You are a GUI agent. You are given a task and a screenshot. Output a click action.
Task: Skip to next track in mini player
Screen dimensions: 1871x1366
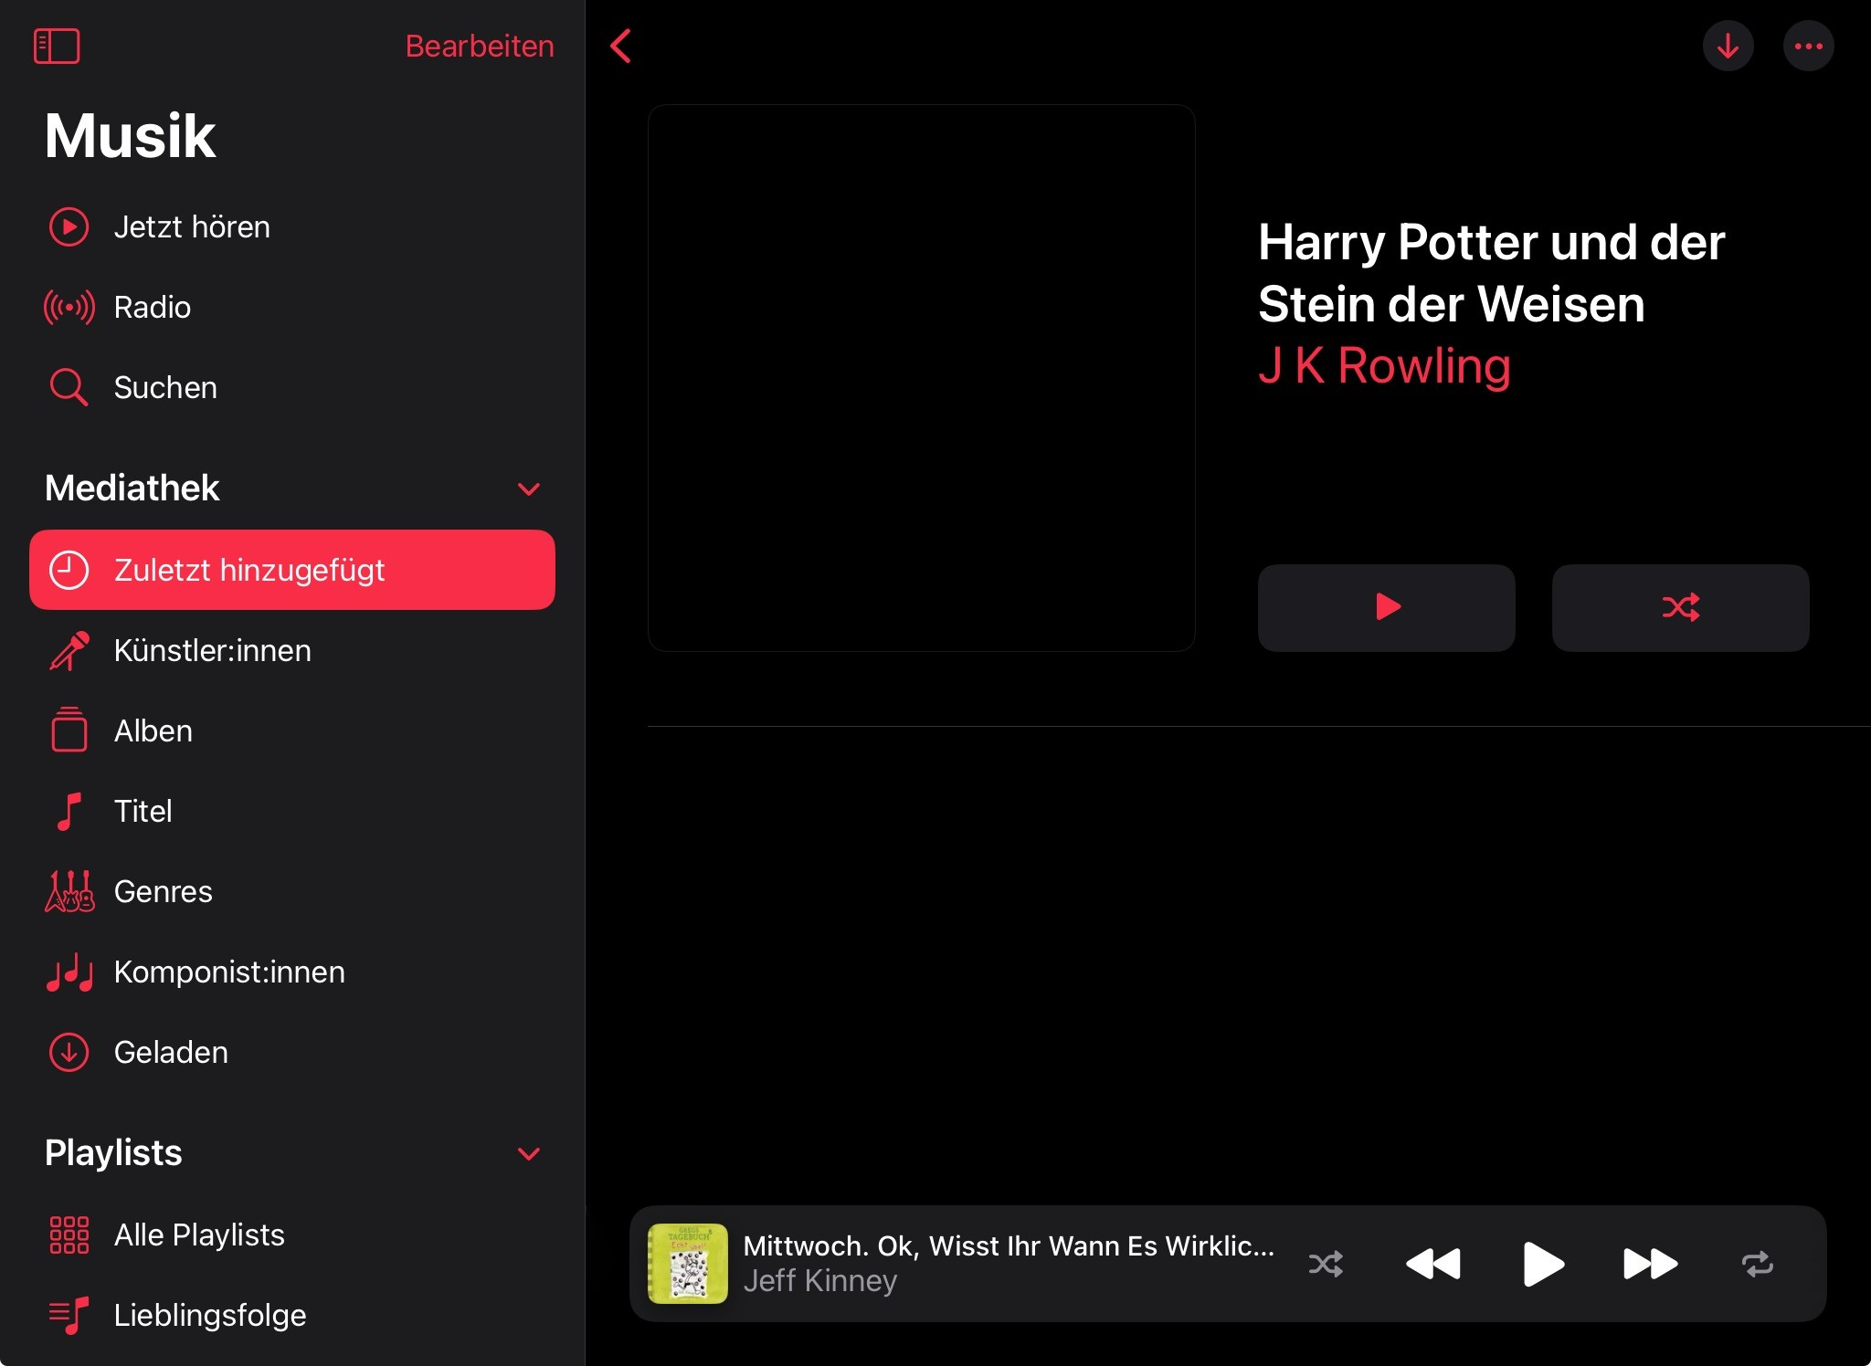point(1650,1264)
